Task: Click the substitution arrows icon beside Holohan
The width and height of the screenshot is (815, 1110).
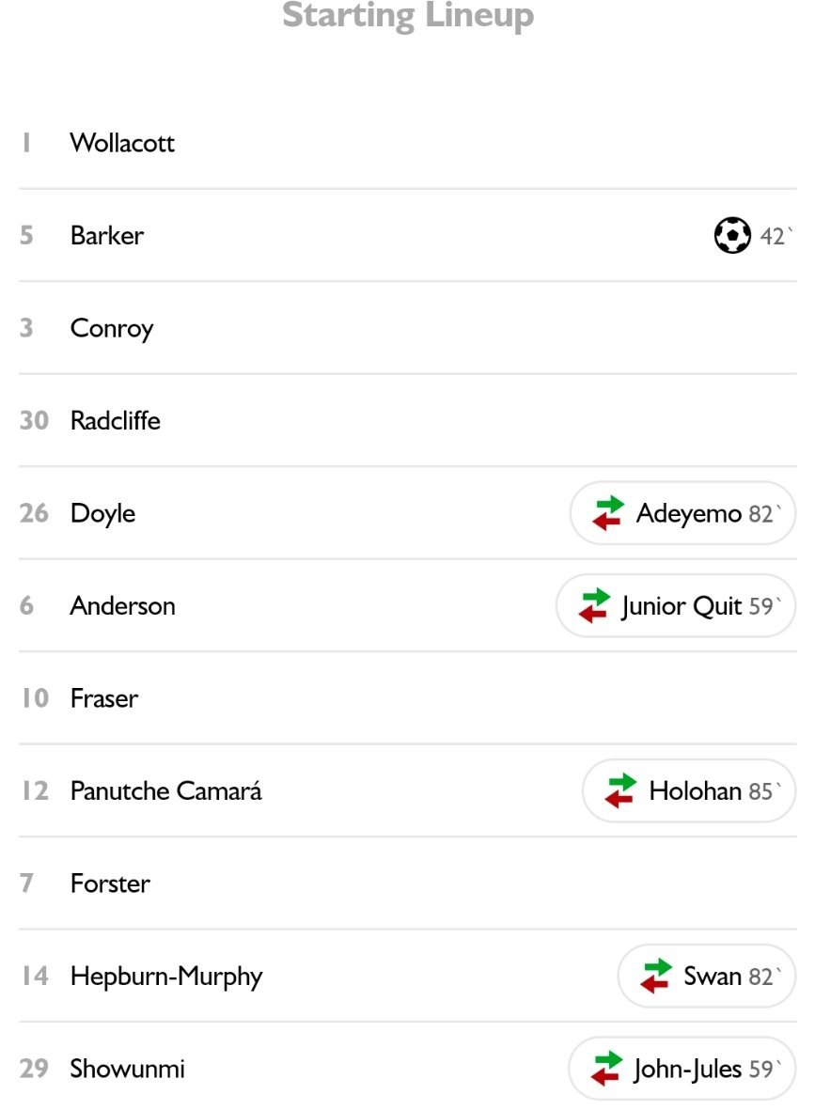Action: click(x=621, y=790)
